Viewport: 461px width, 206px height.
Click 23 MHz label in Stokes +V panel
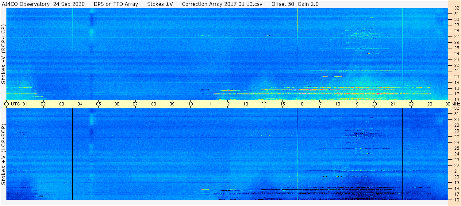[x=456, y=160]
